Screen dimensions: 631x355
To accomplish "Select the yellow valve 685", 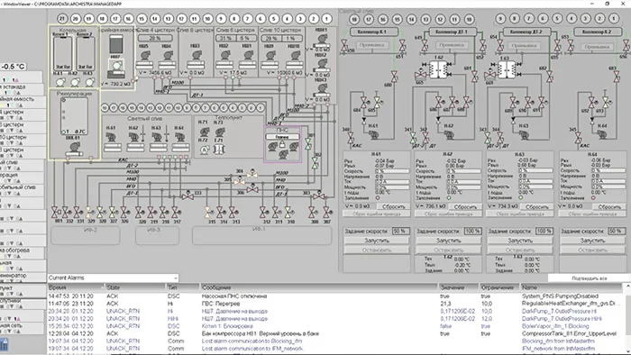I will point(377,102).
